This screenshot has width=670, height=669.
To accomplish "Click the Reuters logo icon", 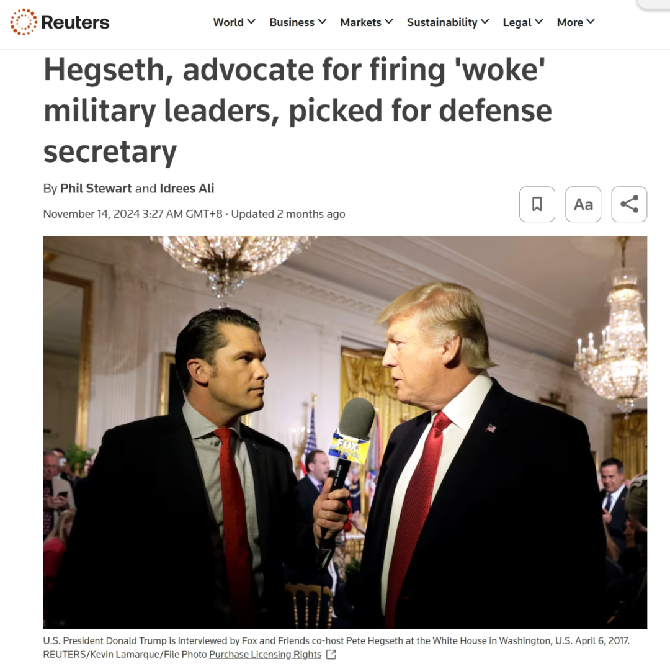I will pos(24,22).
